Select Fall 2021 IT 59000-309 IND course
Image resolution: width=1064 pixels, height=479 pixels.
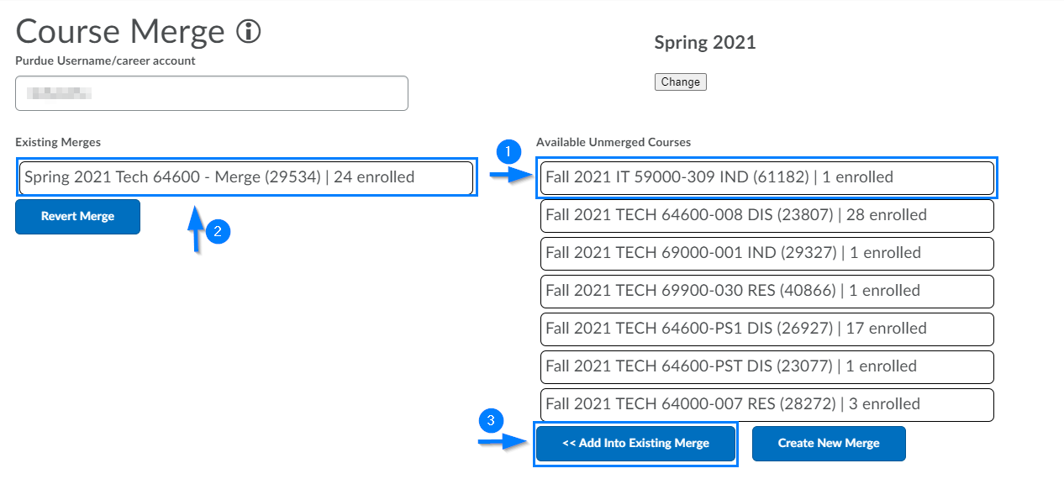coord(766,177)
